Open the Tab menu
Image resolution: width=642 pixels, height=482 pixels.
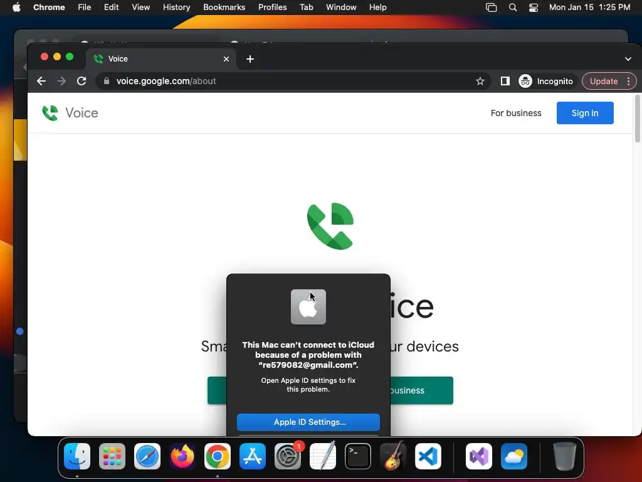(x=306, y=8)
